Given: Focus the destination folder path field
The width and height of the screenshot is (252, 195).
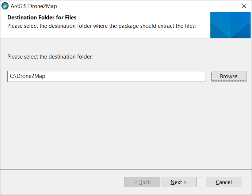Looking at the screenshot, I should tap(107, 76).
